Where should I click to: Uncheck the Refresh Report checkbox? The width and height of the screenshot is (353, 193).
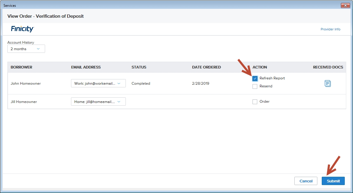(x=255, y=78)
